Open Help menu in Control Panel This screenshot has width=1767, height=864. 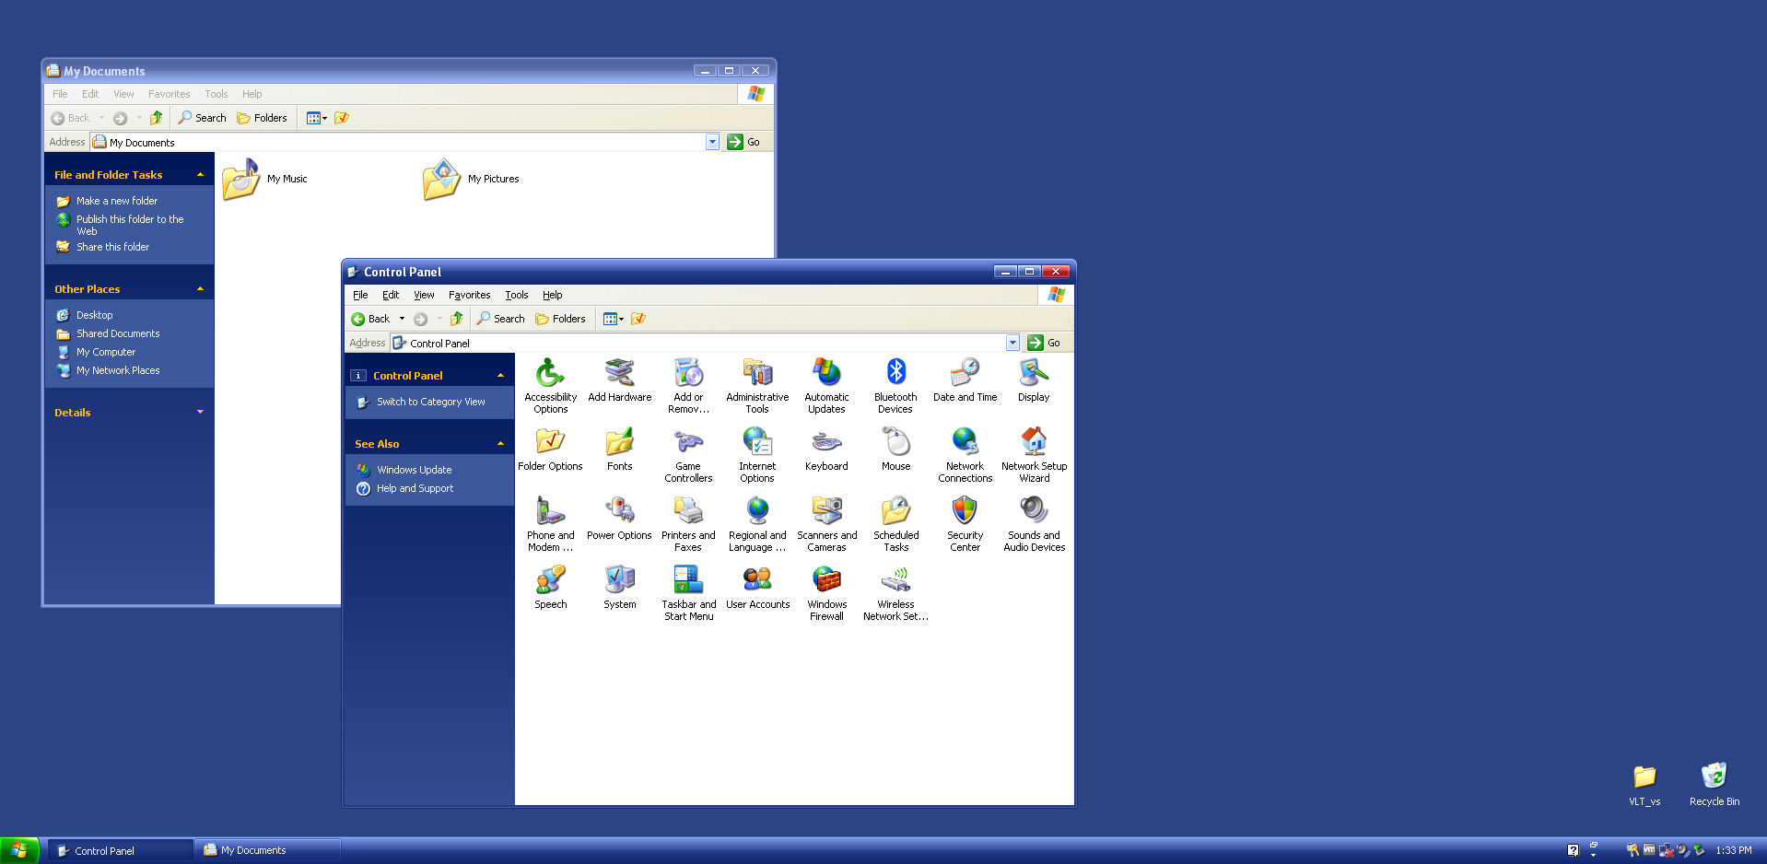click(x=552, y=295)
